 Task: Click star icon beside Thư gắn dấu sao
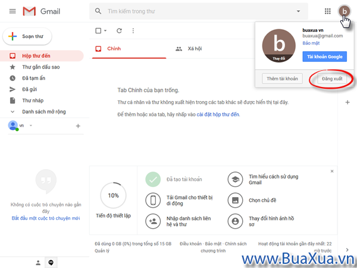tap(12, 67)
